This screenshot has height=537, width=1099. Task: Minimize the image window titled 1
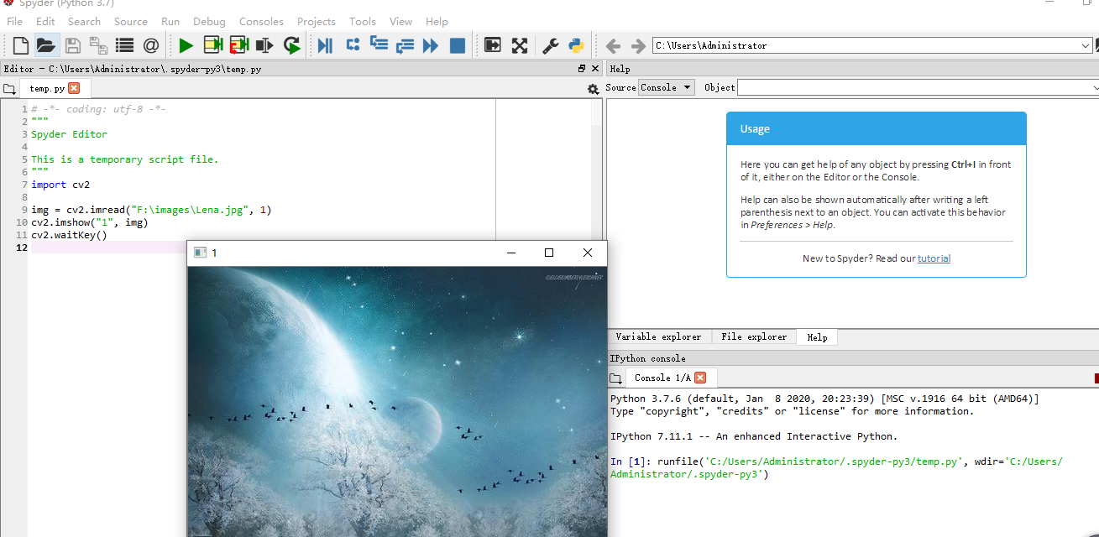point(510,253)
